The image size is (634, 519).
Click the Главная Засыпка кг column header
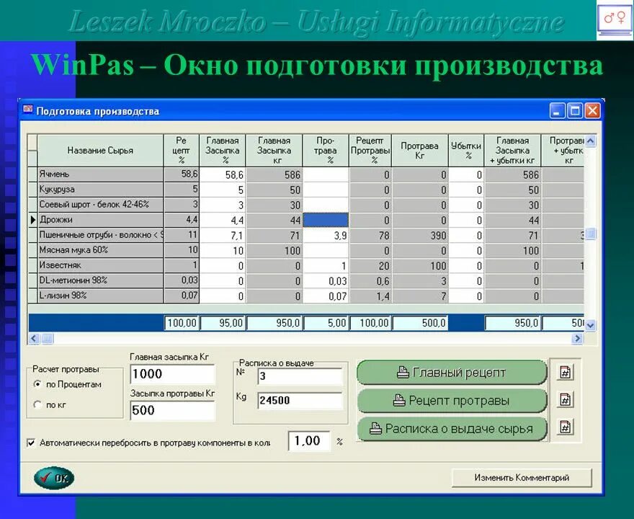(274, 151)
